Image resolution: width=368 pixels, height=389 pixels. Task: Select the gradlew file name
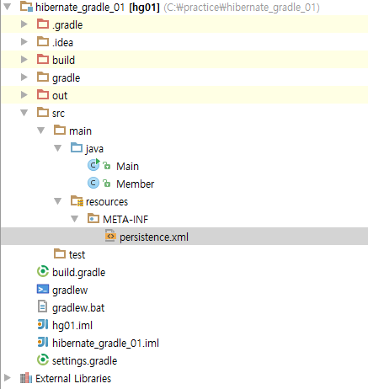pos(70,290)
